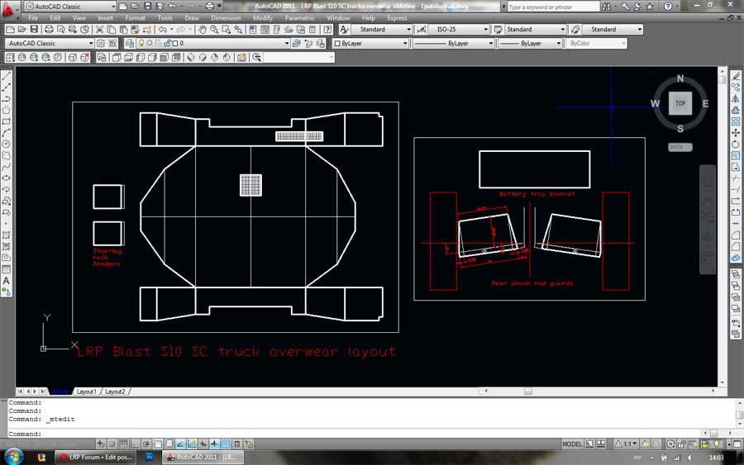Click the Favorites star icon in title bar
Viewport: 744px width, 465px height.
tap(650, 7)
